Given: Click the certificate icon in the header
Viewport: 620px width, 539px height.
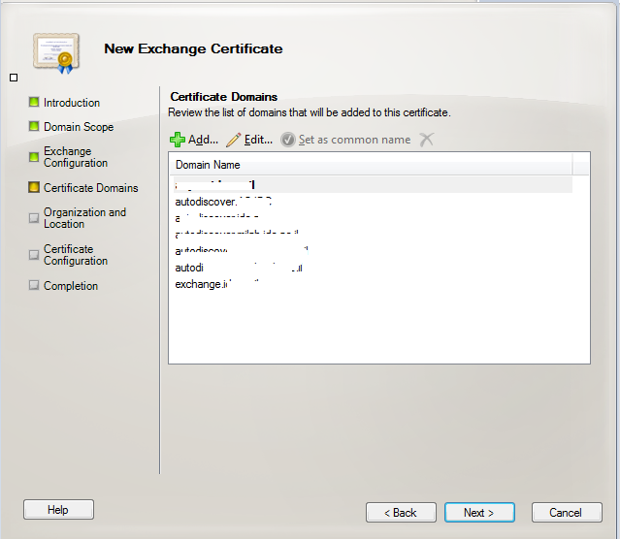Looking at the screenshot, I should coord(56,53).
